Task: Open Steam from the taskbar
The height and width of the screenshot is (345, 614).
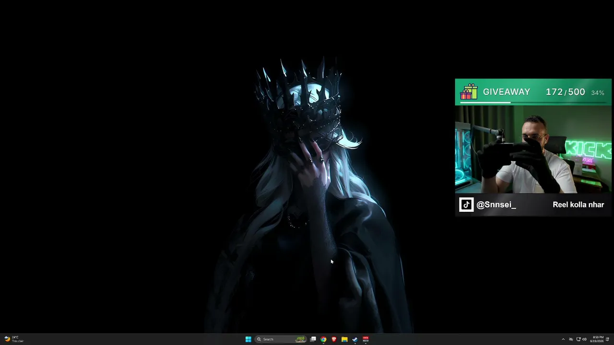Action: [355, 339]
